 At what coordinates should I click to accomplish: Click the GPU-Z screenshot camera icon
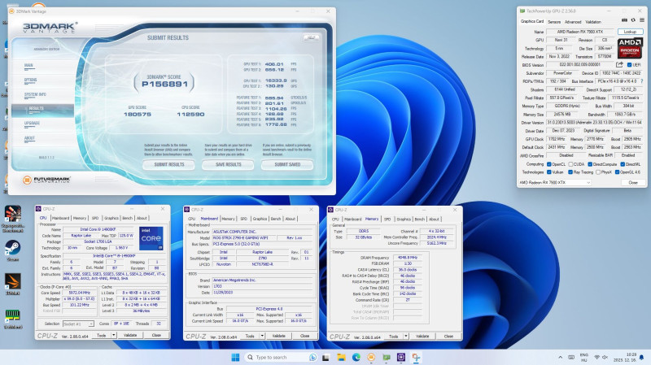[624, 20]
